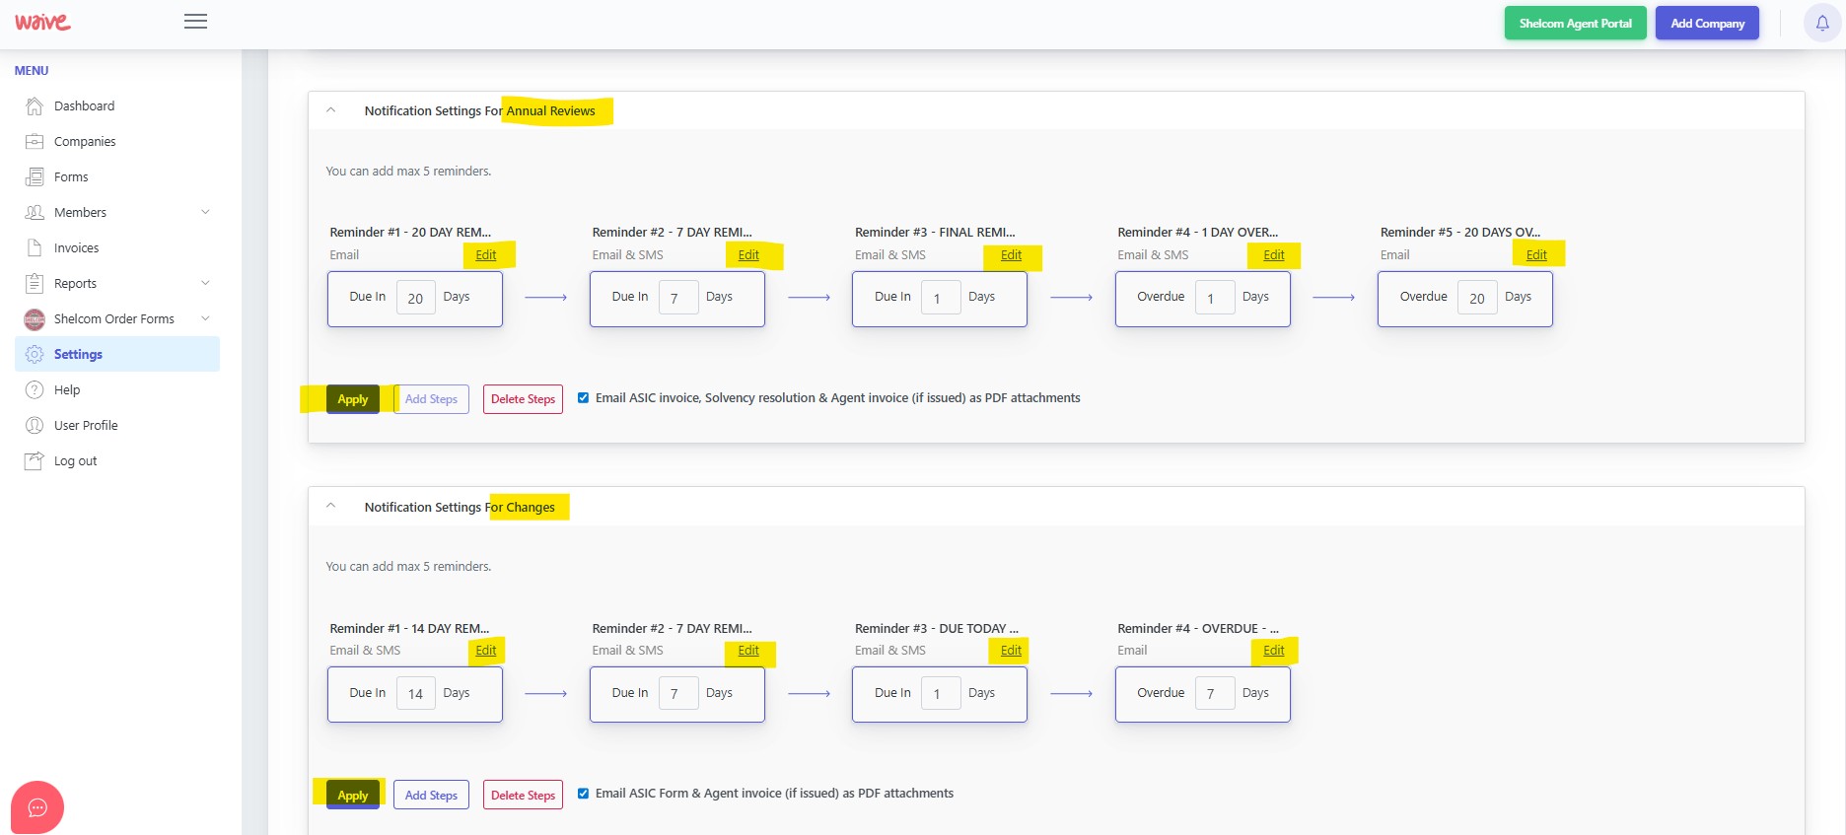Screen dimensions: 1846x835
Task: Edit Changes Reminder #4 OVERDUE
Action: tap(1274, 651)
